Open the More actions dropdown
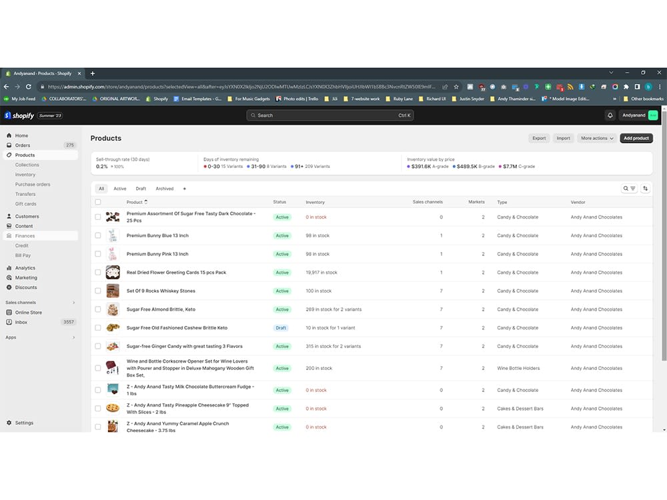 point(597,138)
